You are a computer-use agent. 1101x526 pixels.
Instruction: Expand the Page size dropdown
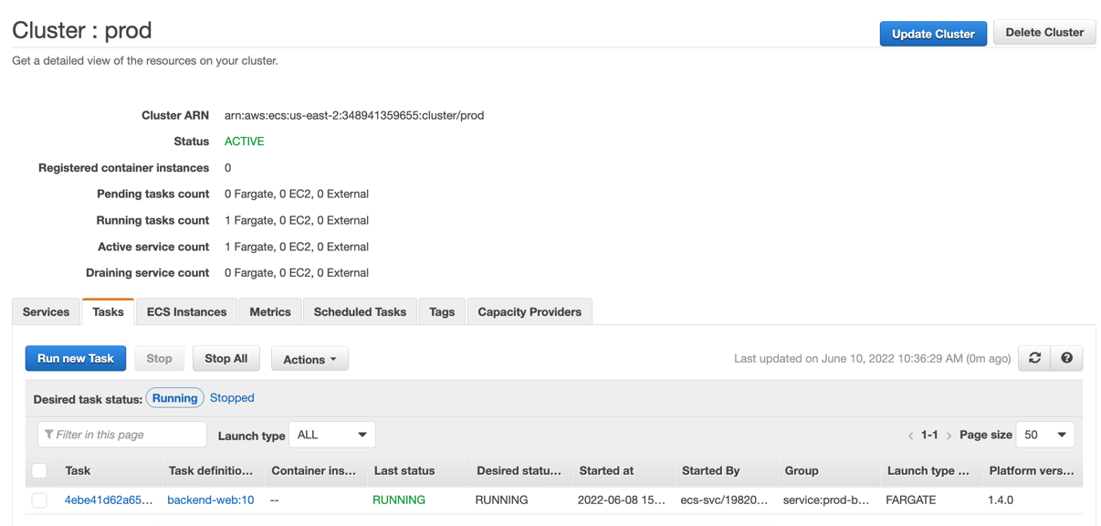(x=1044, y=435)
